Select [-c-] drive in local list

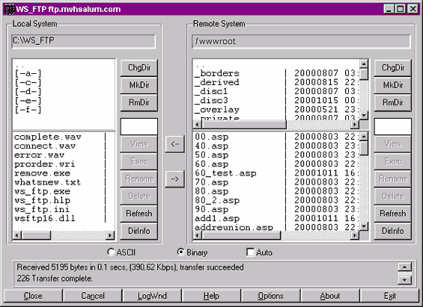click(28, 83)
